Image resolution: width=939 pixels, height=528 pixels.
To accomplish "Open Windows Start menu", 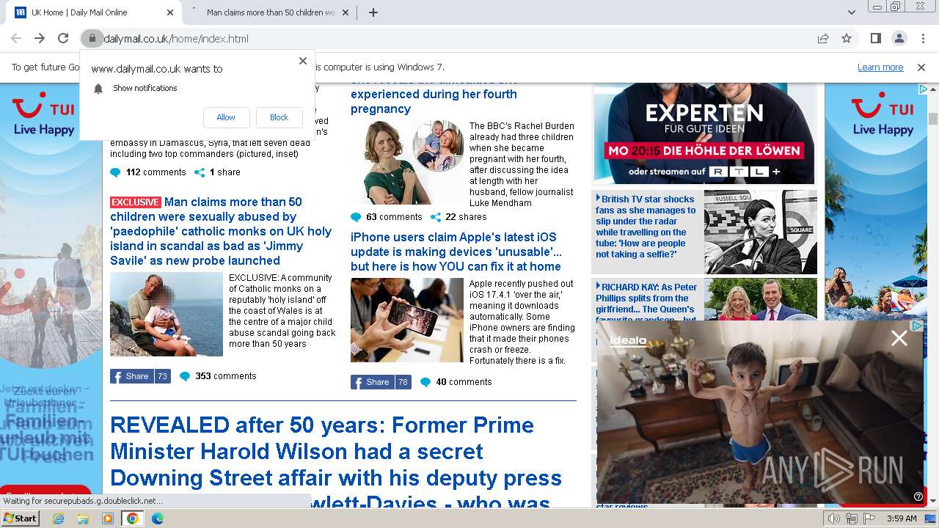I will pyautogui.click(x=20, y=518).
